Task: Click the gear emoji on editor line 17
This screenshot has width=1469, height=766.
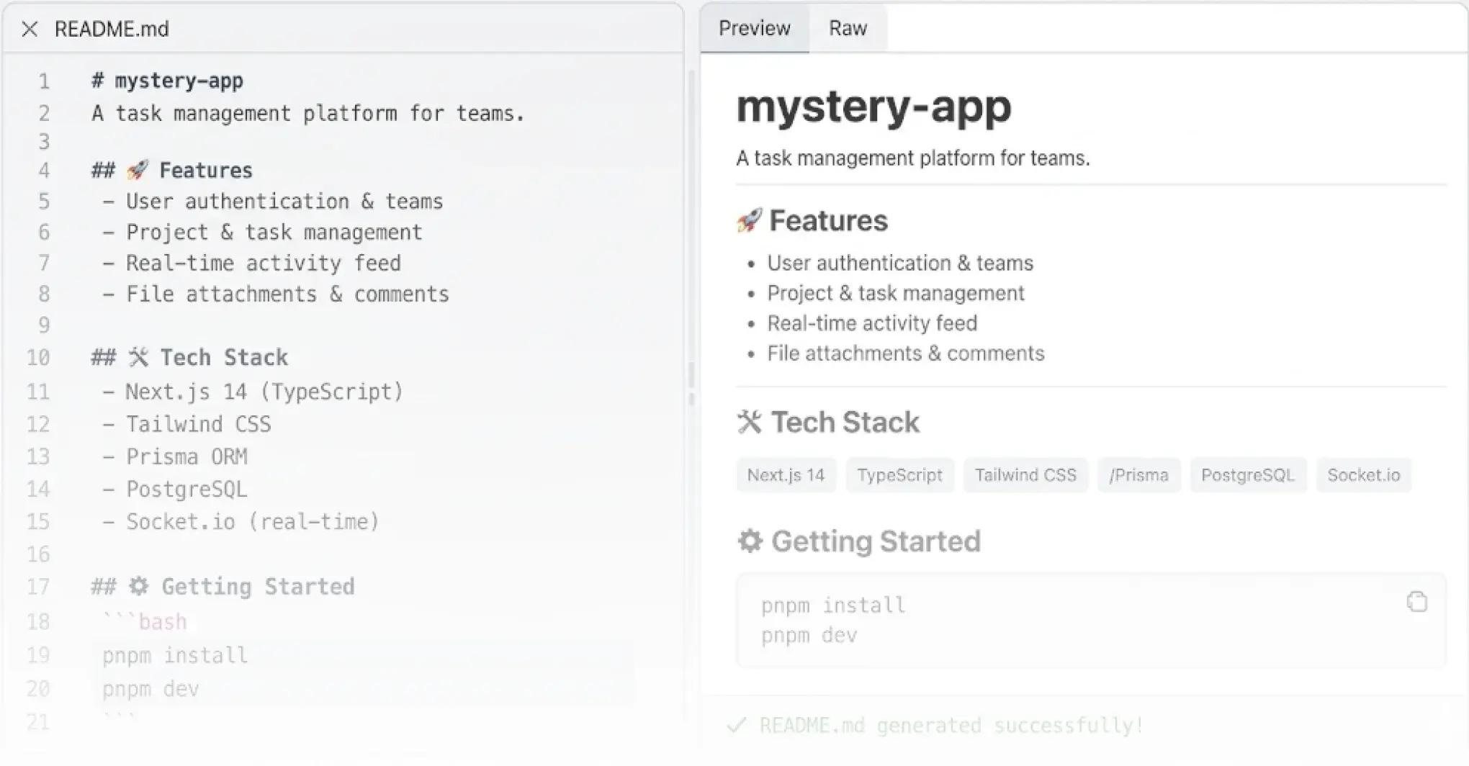Action: click(x=139, y=586)
